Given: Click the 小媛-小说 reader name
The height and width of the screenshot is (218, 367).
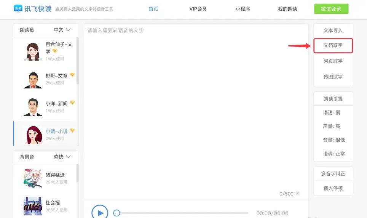Looking at the screenshot, I should click(56, 131).
